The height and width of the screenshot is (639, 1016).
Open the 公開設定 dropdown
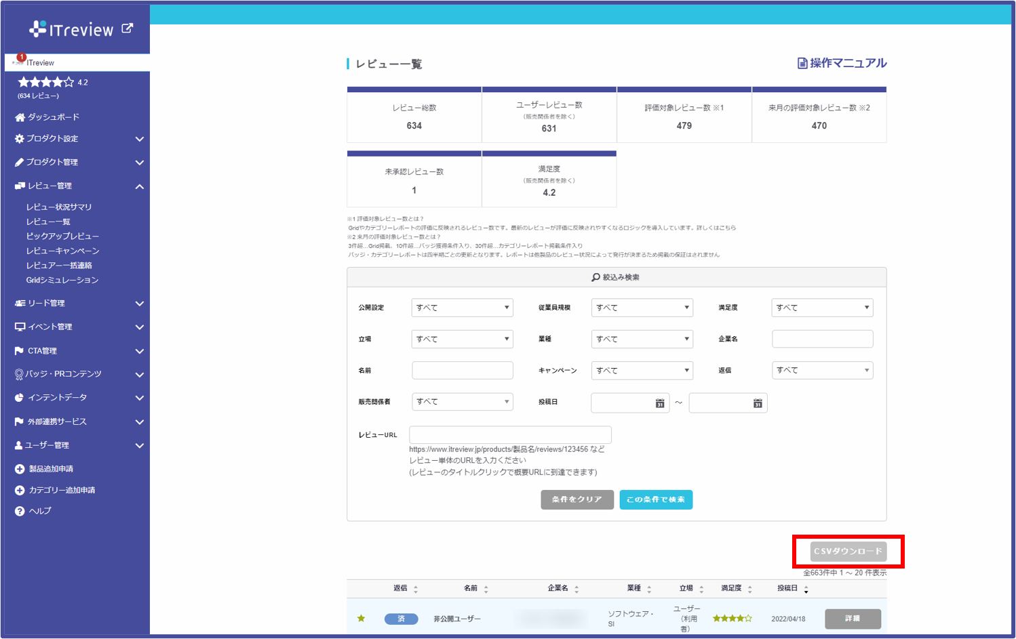pyautogui.click(x=462, y=308)
